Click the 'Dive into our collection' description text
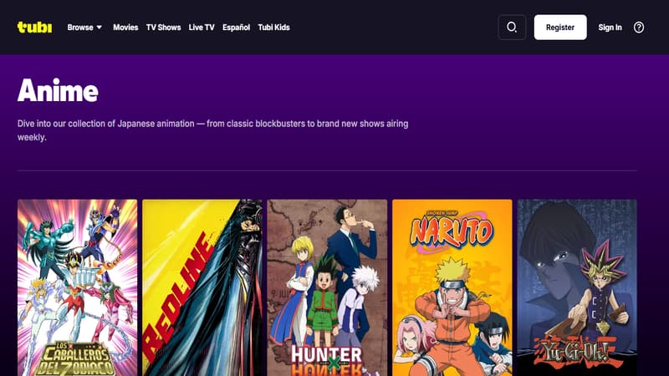The image size is (669, 376). tap(213, 130)
